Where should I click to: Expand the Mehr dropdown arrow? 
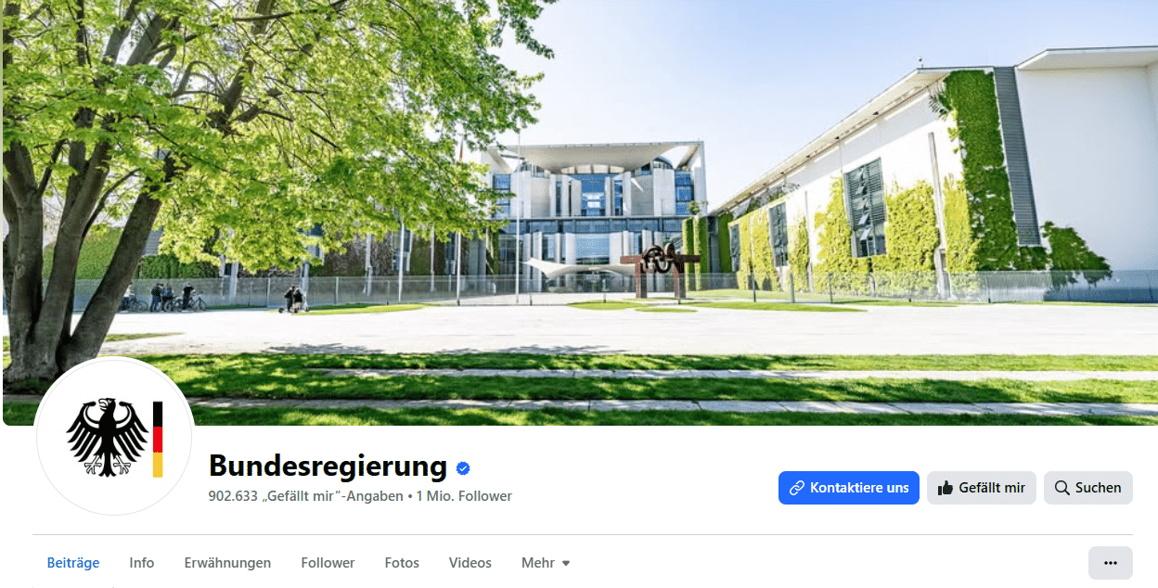pos(566,563)
